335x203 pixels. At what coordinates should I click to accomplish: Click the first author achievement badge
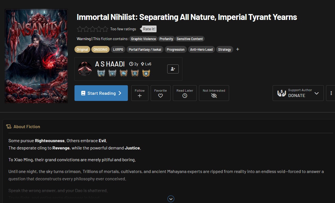pyautogui.click(x=101, y=73)
